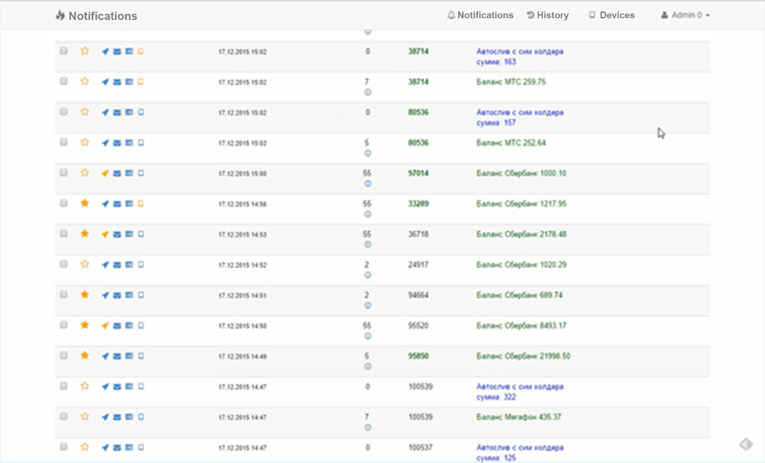
Task: Open the History menu item
Action: click(x=548, y=15)
